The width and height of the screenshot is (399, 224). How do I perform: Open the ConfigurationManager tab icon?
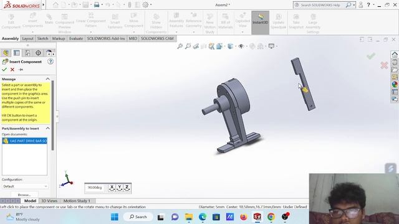27,53
